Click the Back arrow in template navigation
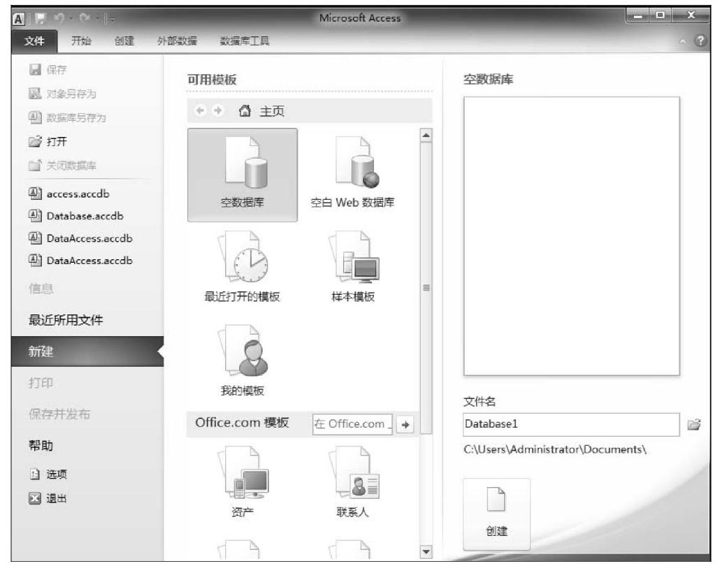Screen dimensions: 720x566 (200, 110)
